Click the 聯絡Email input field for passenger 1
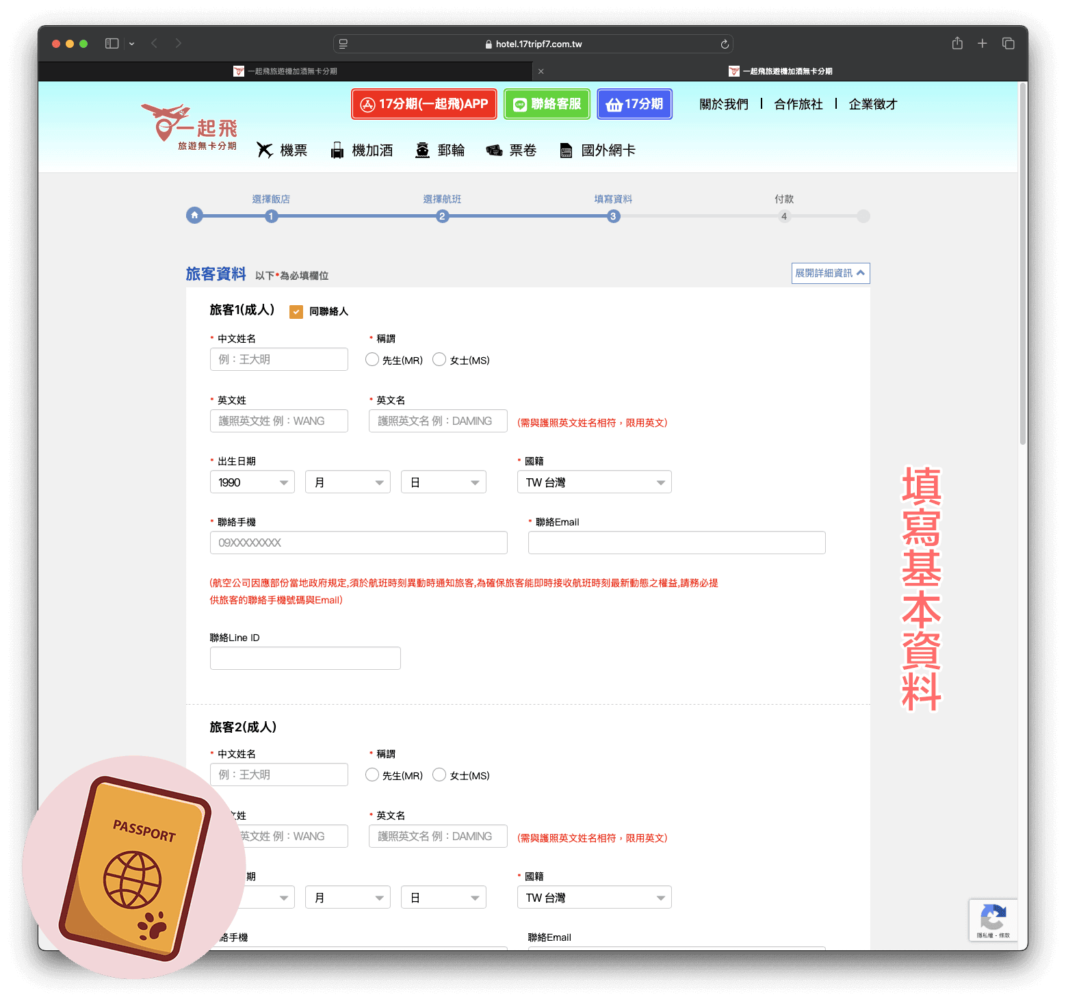Image resolution: width=1066 pixels, height=1001 pixels. [676, 543]
